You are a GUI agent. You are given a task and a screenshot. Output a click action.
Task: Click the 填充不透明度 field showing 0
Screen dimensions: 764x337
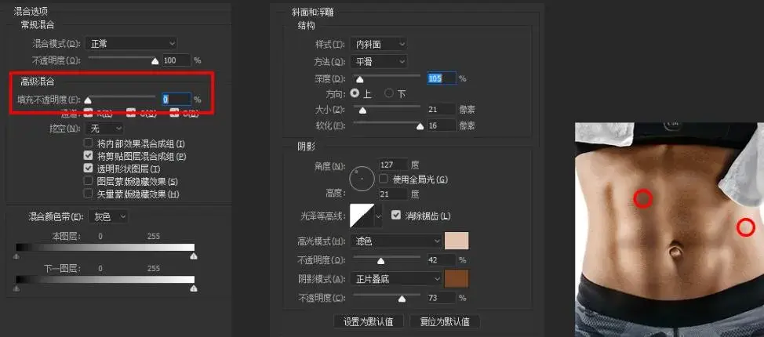click(176, 100)
